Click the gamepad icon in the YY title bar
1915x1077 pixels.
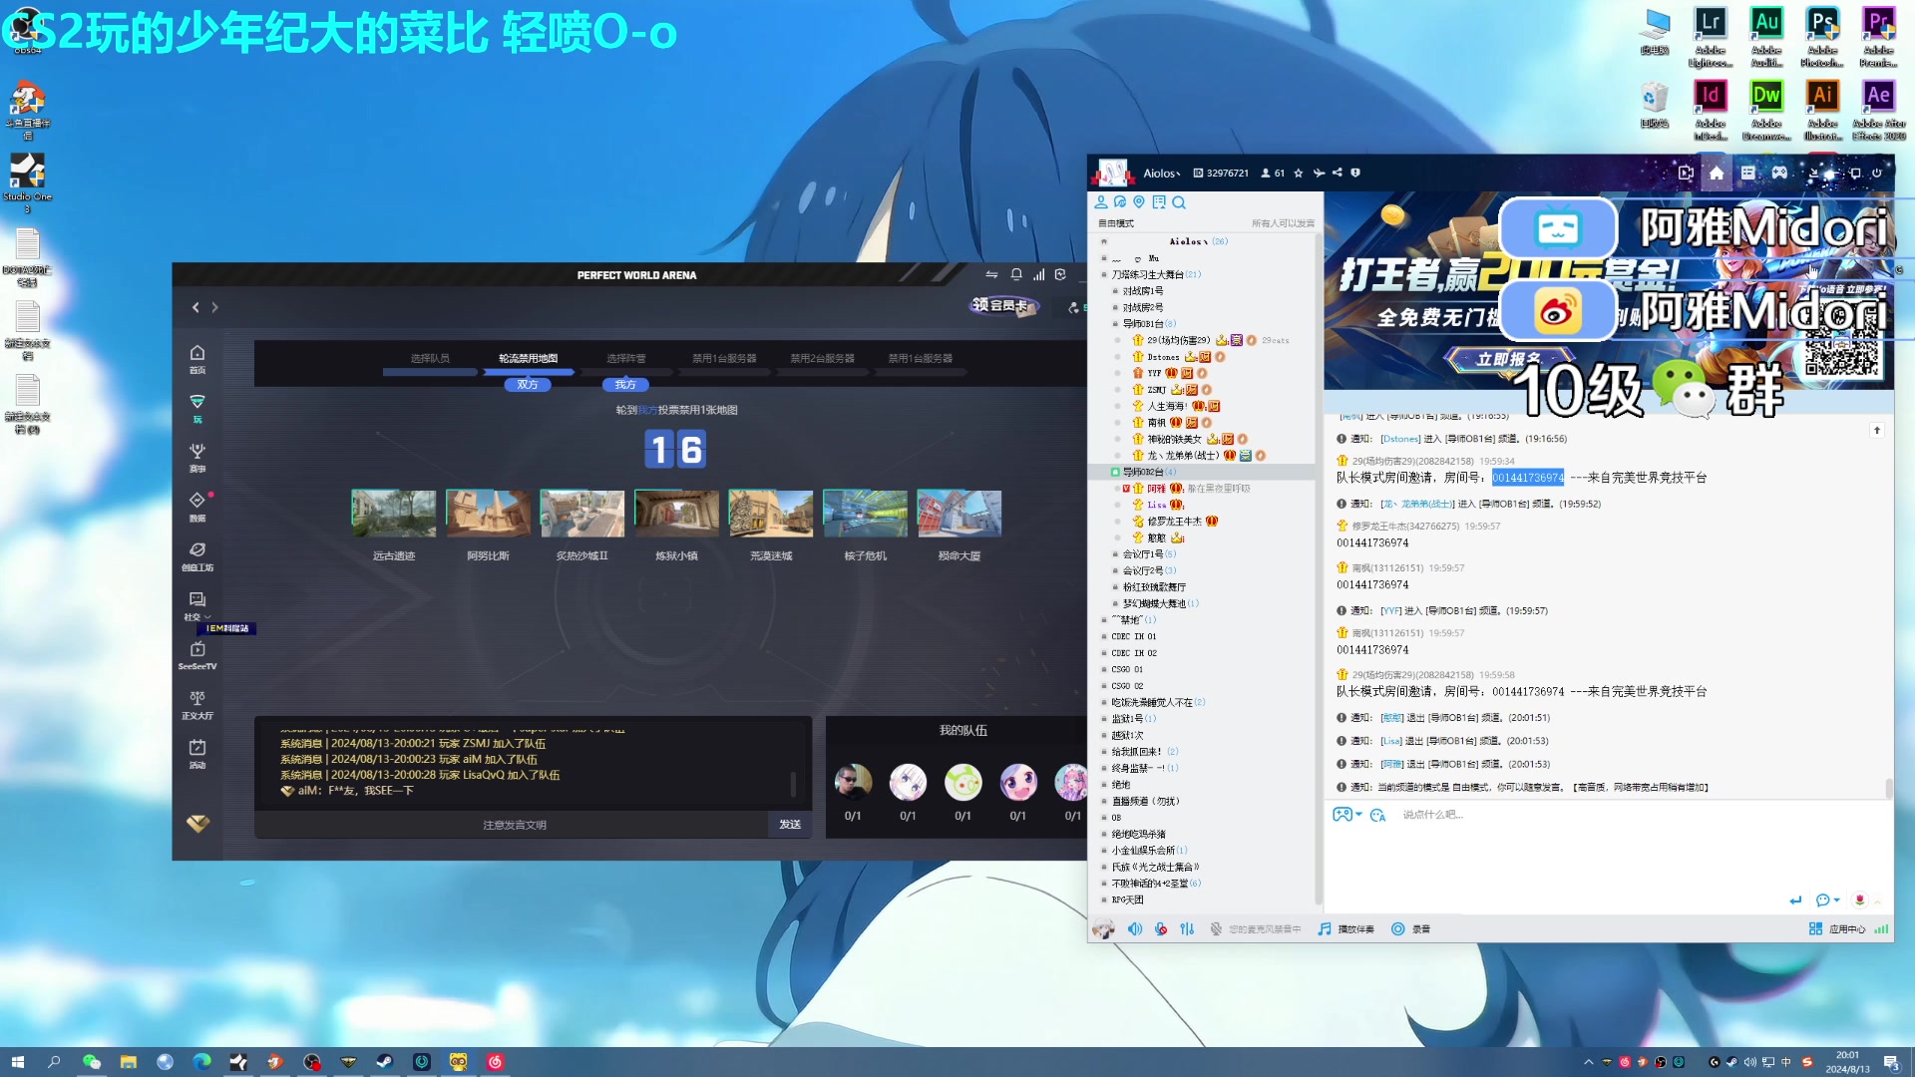(x=1779, y=173)
